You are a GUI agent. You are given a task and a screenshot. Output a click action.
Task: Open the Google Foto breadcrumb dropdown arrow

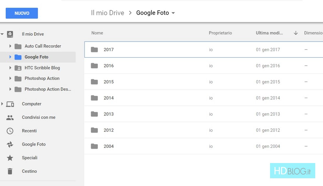[x=173, y=13]
